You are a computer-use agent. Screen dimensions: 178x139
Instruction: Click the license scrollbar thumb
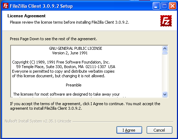(165, 53)
